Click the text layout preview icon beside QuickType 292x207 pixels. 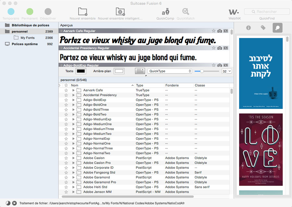point(140,71)
